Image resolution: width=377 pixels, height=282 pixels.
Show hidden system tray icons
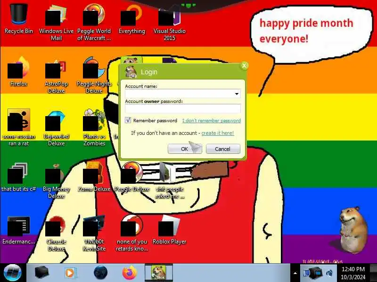(295, 273)
